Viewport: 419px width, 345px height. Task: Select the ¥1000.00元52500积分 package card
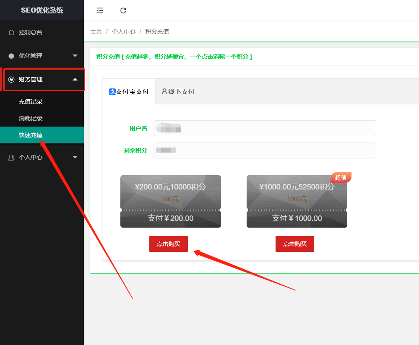point(297,201)
